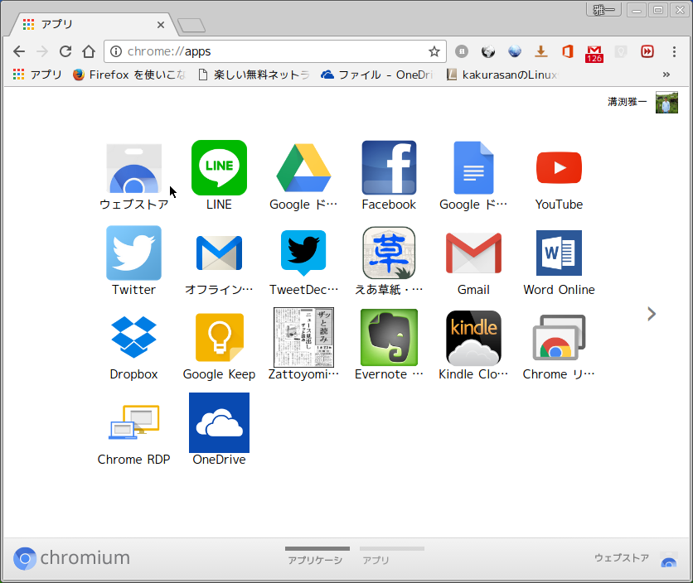Switch to アプリ page tab at bottom
The image size is (693, 583).
391,556
